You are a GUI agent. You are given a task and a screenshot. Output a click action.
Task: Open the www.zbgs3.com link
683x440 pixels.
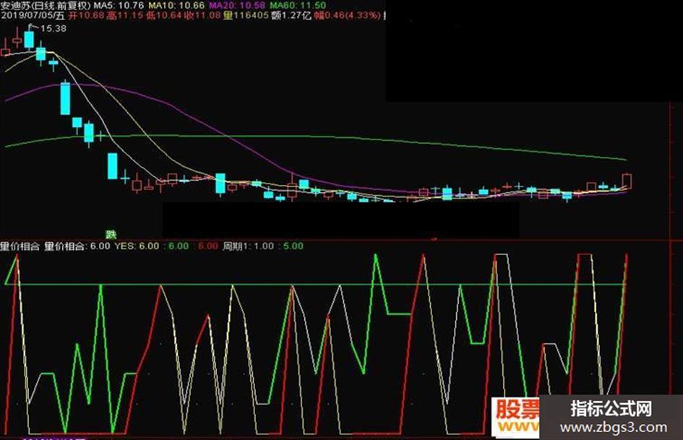click(614, 428)
